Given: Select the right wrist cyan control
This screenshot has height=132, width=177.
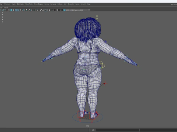Looking at the screenshot, I should [x=126, y=58].
